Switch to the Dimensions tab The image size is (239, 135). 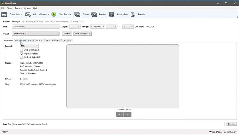point(21,41)
